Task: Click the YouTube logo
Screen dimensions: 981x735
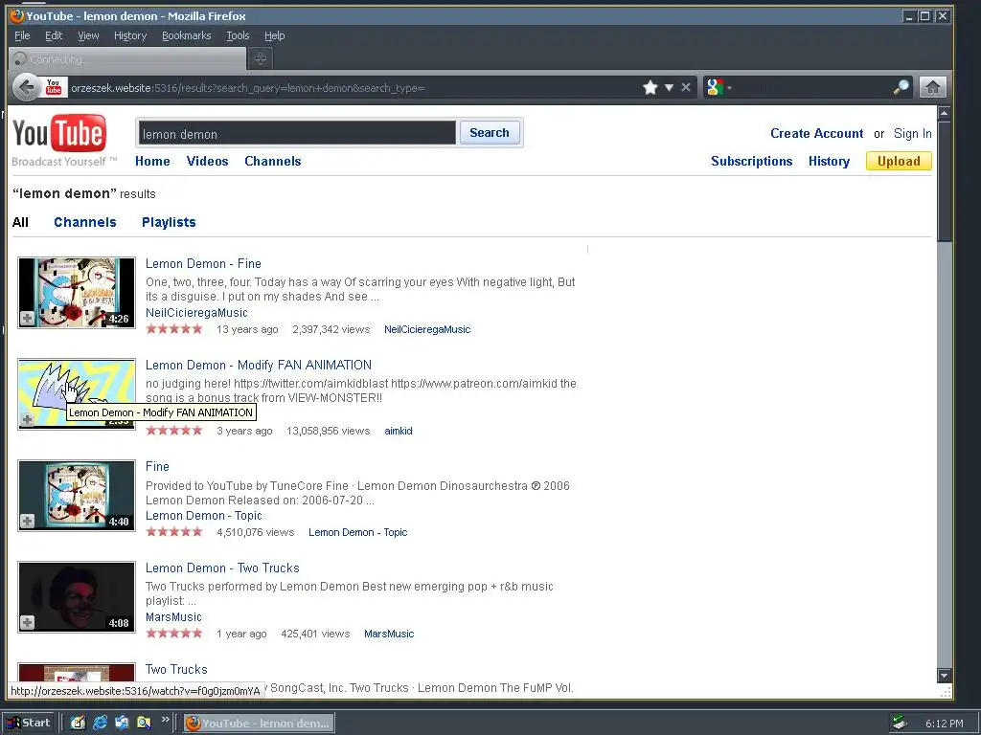Action: point(59,133)
